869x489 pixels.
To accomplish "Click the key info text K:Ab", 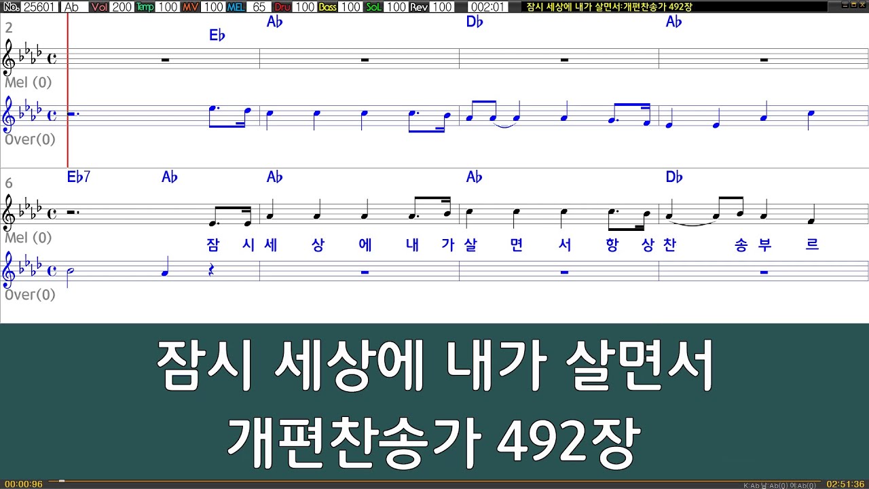I will coord(752,486).
